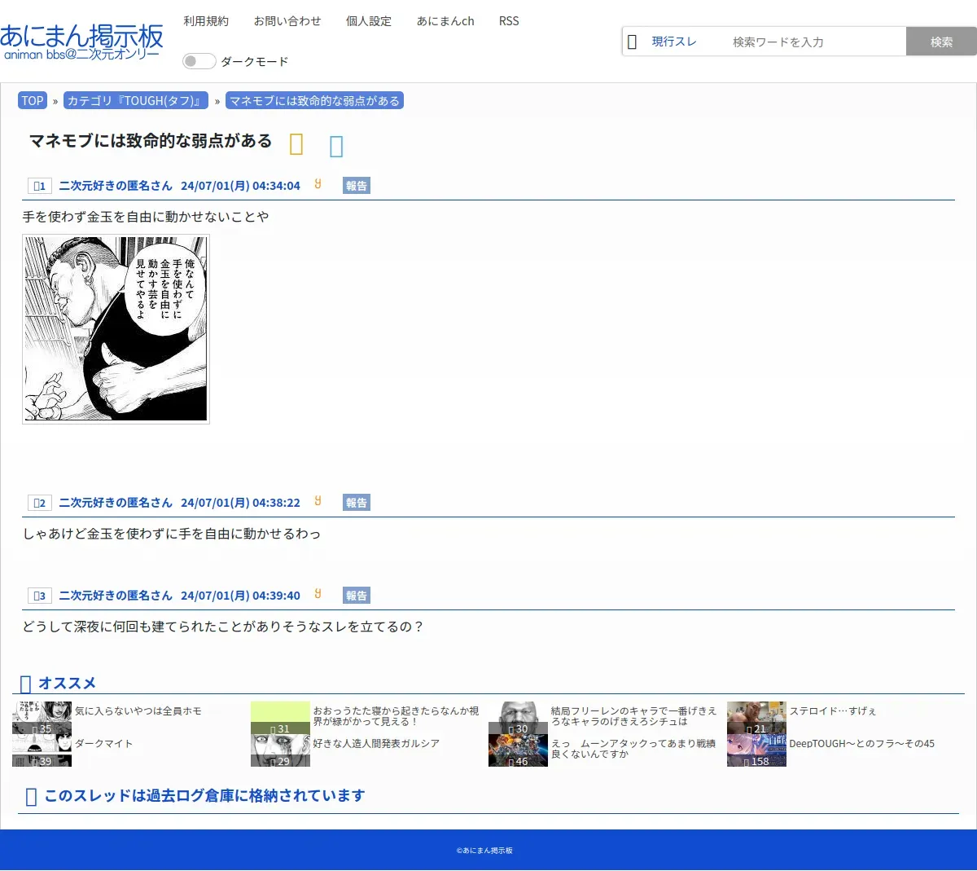Click the orange icon on post 1 header
The image size is (977, 871).
pyautogui.click(x=318, y=184)
